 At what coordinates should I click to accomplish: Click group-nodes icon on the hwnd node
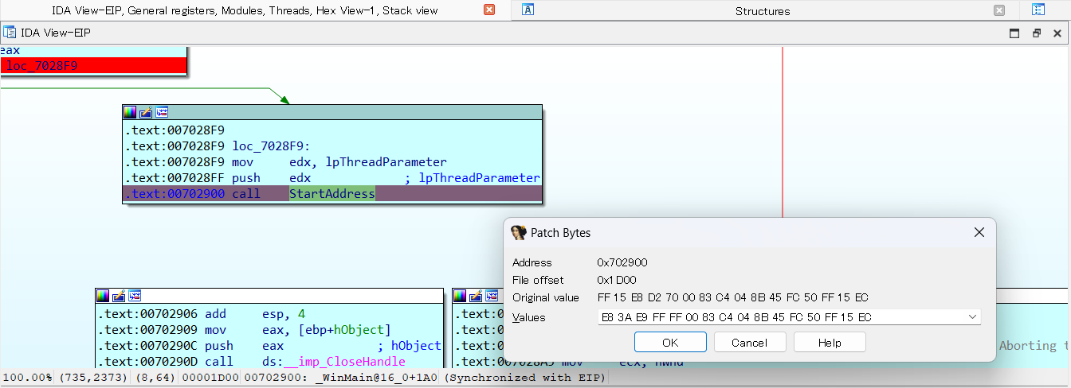pos(492,296)
